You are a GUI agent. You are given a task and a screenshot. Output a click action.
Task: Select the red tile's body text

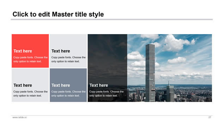click(x=30, y=59)
